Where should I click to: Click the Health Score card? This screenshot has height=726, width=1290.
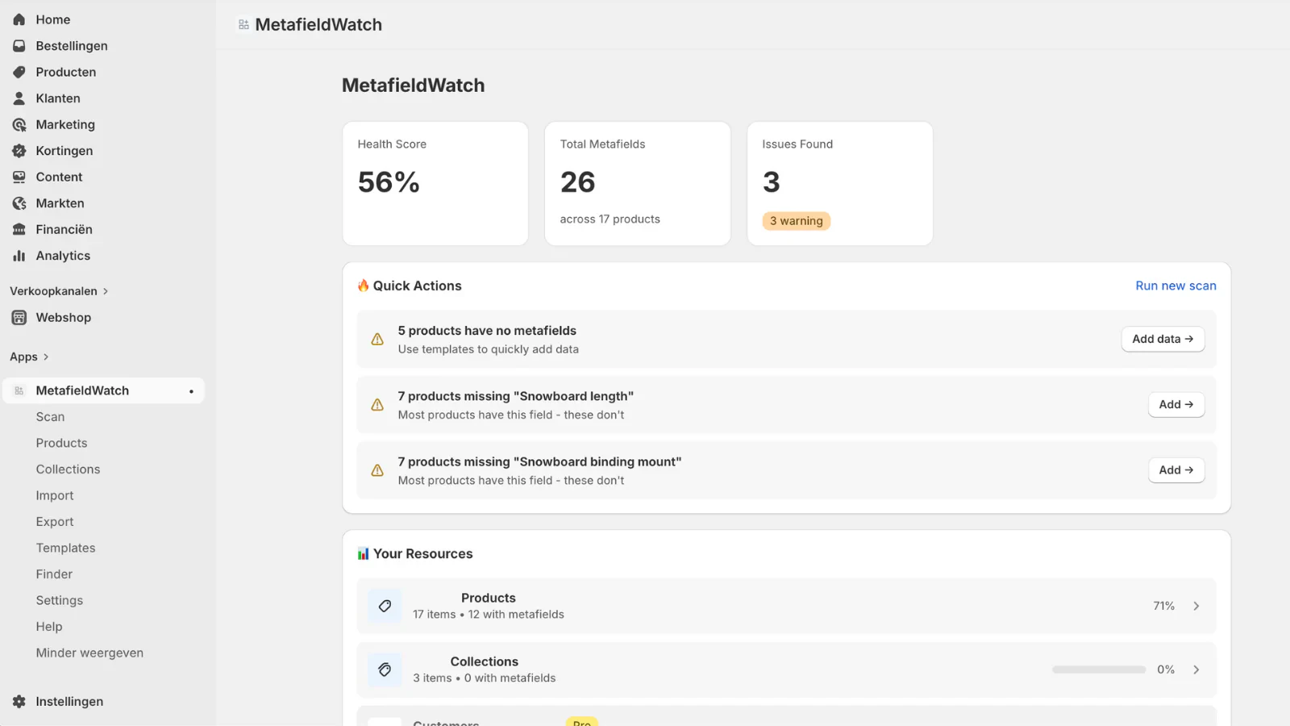point(435,184)
